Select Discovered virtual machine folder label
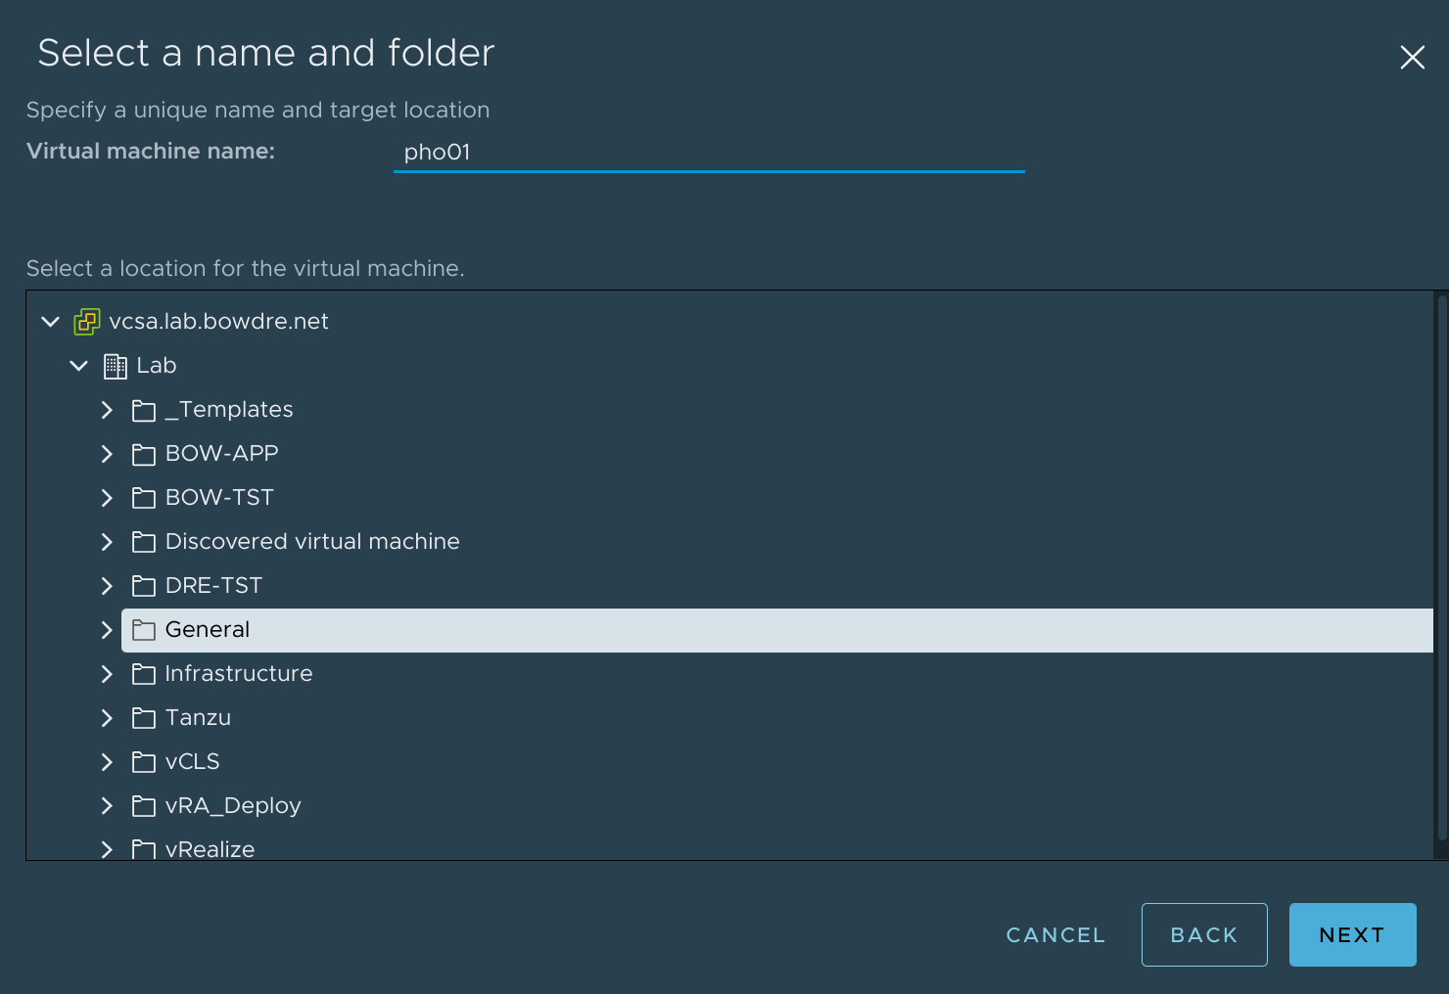The image size is (1449, 994). click(x=312, y=541)
